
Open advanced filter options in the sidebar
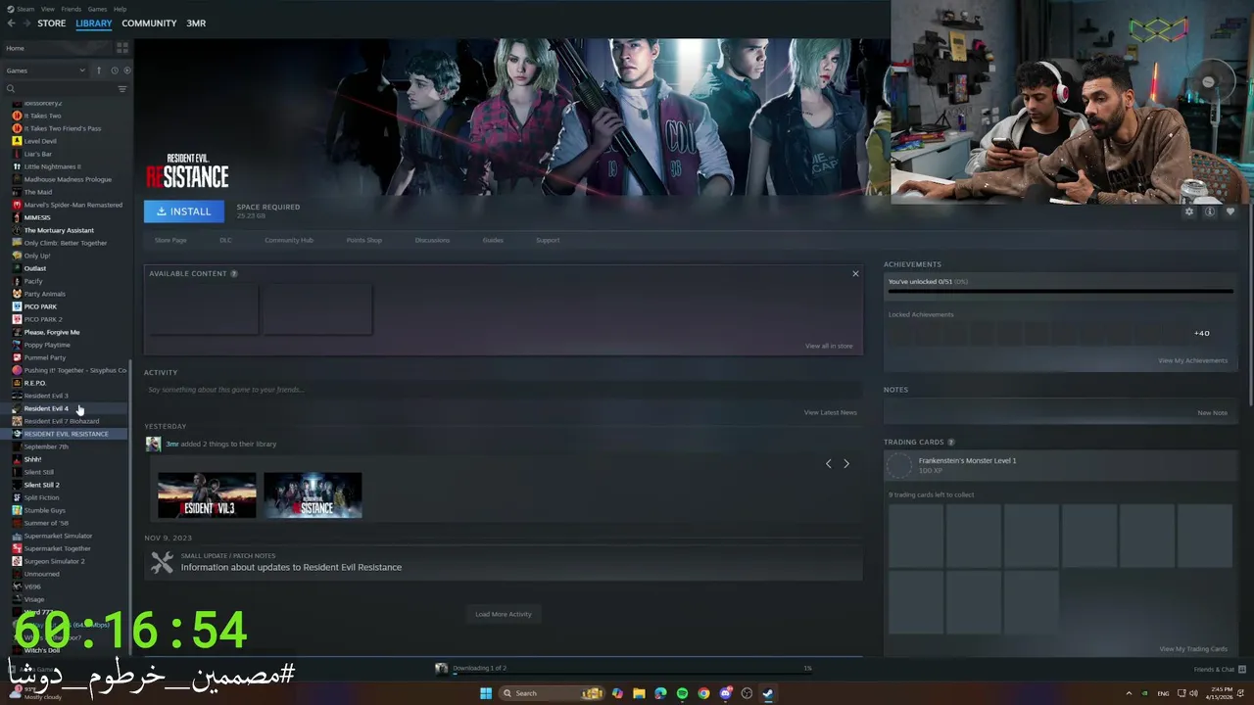point(122,89)
